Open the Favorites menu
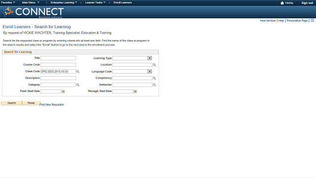The image size is (316, 178). click(x=8, y=2)
